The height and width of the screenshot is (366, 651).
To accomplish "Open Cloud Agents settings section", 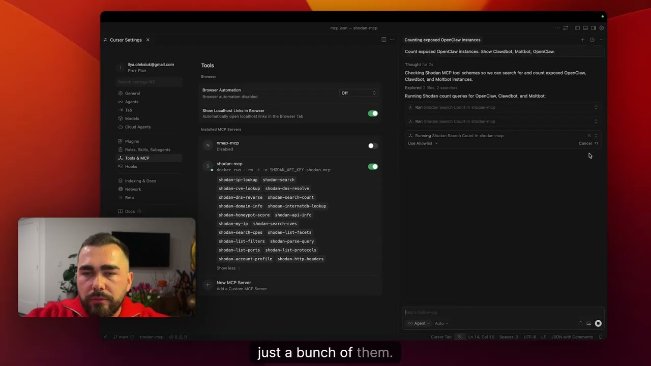I will click(149, 127).
